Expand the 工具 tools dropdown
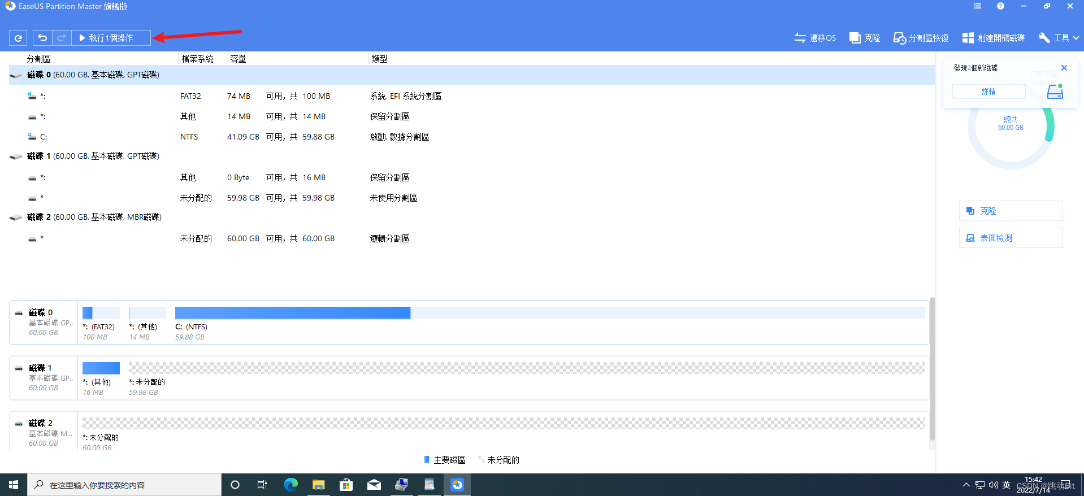Screen dimensions: 1084x496 [1059, 38]
